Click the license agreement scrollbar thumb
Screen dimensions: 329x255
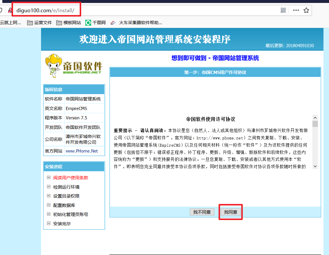tap(315, 124)
